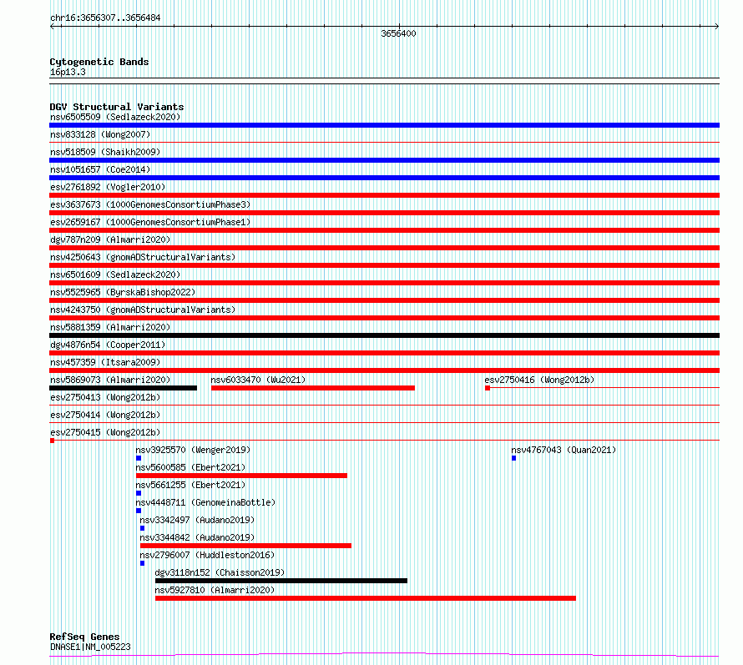Select esv2750416 (Wong2012b) label
This screenshot has width=743, height=665.
coord(539,380)
